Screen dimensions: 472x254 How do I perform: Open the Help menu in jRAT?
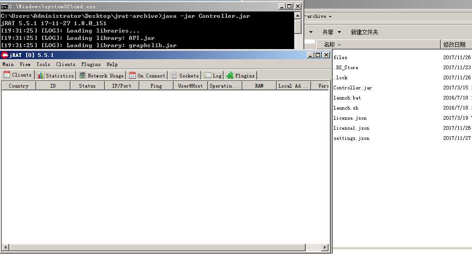pos(112,64)
